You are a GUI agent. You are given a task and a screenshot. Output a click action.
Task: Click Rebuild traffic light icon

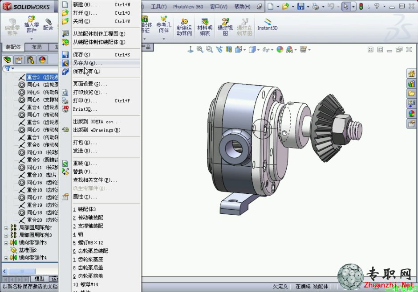point(361,6)
